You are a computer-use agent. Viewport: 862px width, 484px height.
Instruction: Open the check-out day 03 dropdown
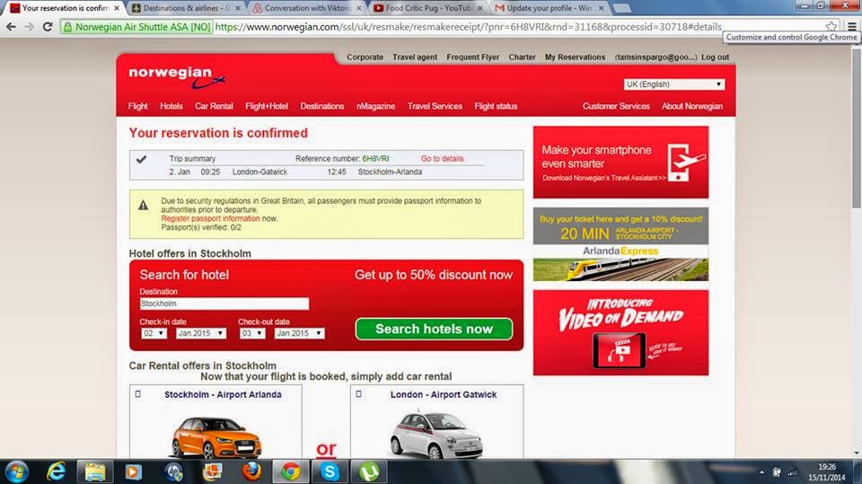[x=251, y=333]
